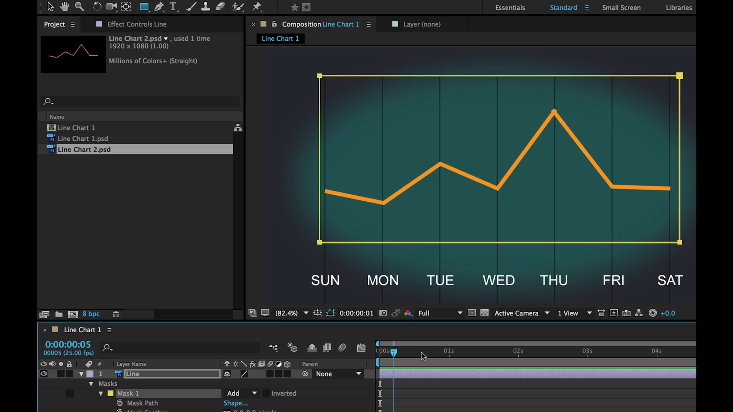This screenshot has height=412, width=733.
Task: Select the Clone Stamp tool
Action: point(205,6)
